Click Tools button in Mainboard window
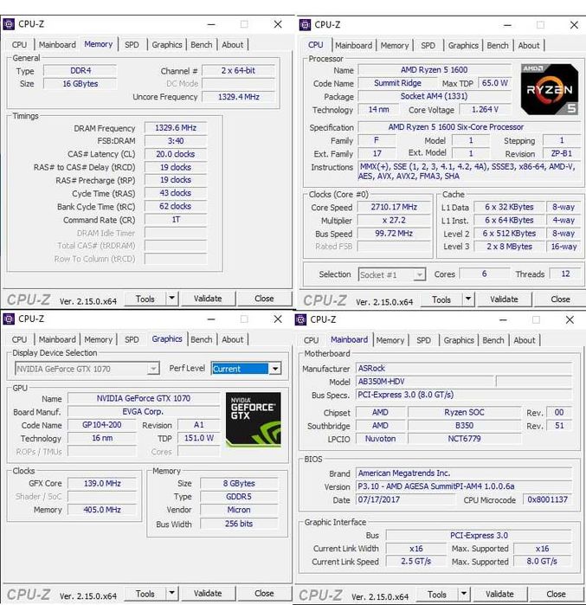 (437, 595)
